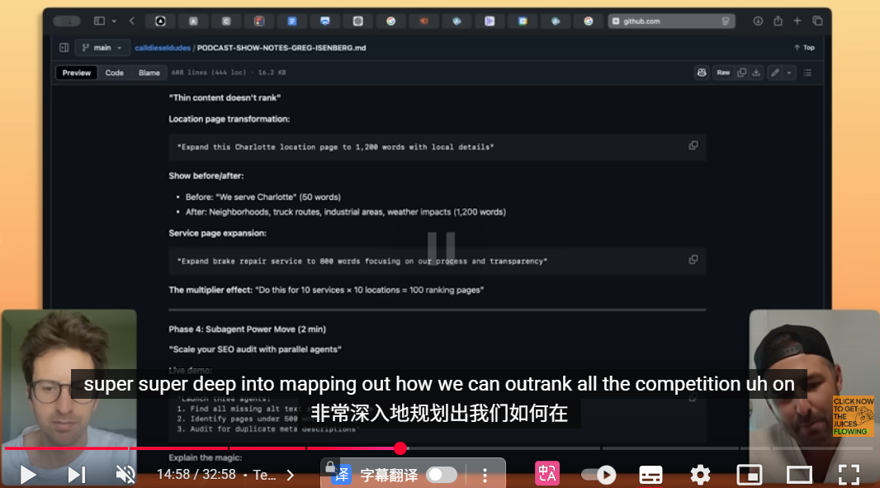Open Safari downloads icon
Image resolution: width=880 pixels, height=488 pixels.
click(758, 21)
